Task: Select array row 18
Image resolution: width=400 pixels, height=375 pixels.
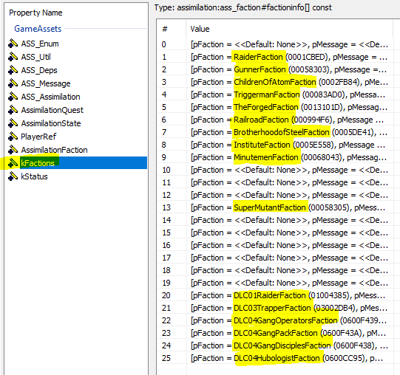Action: [x=275, y=270]
